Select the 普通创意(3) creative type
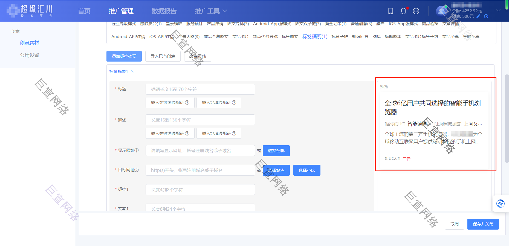Viewport: 509px width, 246px height. pos(361,24)
